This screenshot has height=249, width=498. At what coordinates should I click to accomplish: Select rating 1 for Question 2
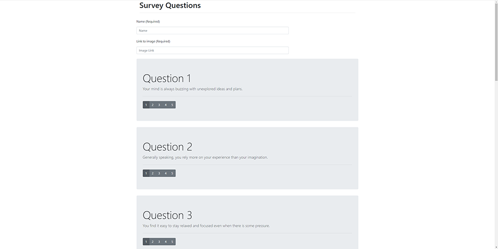pyautogui.click(x=146, y=173)
